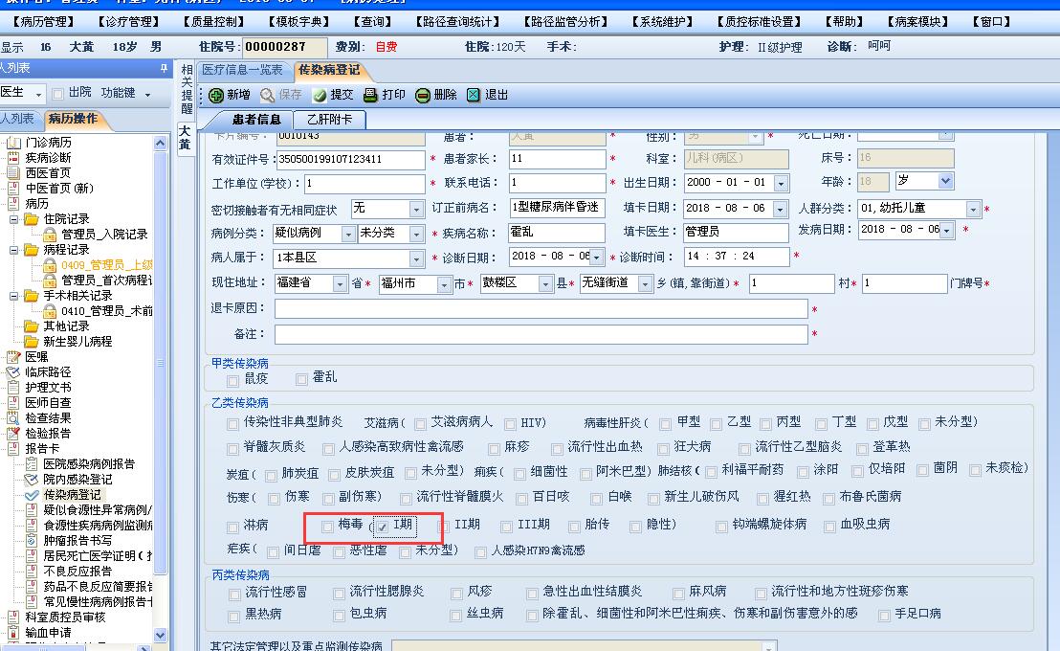
Task: Open the 质量控制 menu
Action: [x=213, y=22]
